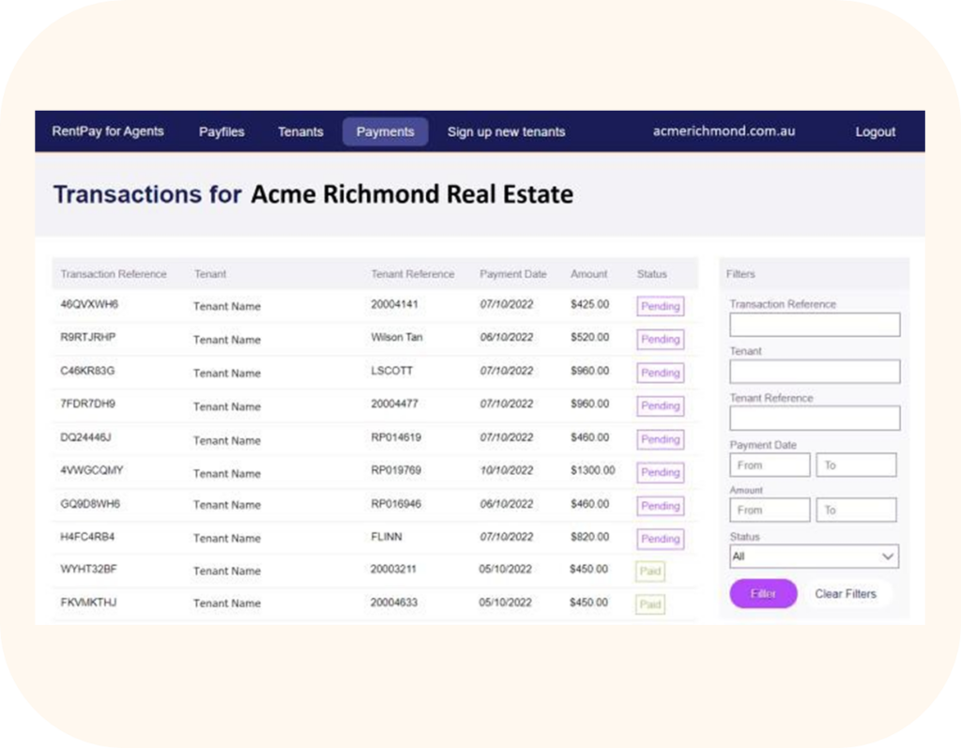Select transaction reference GQ9D8WH6
Image resolution: width=961 pixels, height=748 pixels.
click(89, 504)
